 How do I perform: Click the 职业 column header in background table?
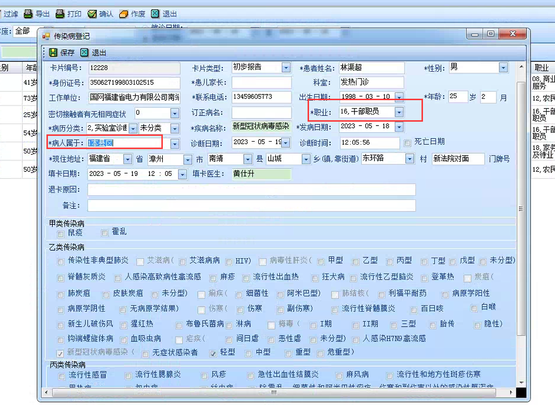[543, 67]
